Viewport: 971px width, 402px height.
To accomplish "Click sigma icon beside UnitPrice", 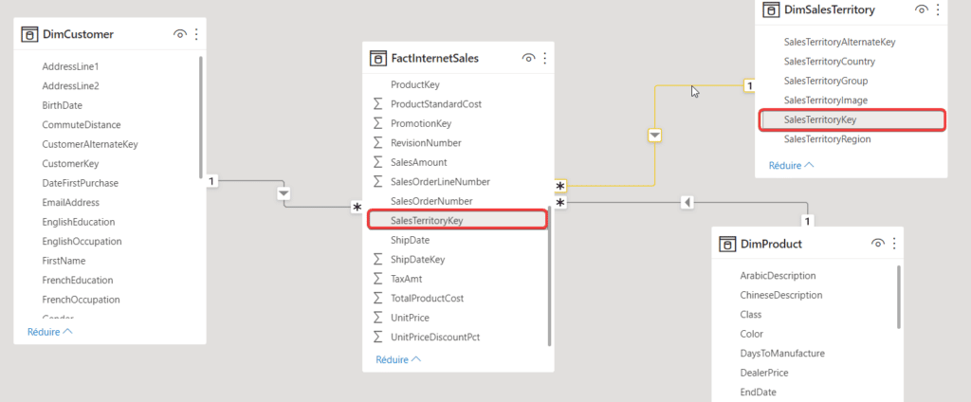I will 378,317.
